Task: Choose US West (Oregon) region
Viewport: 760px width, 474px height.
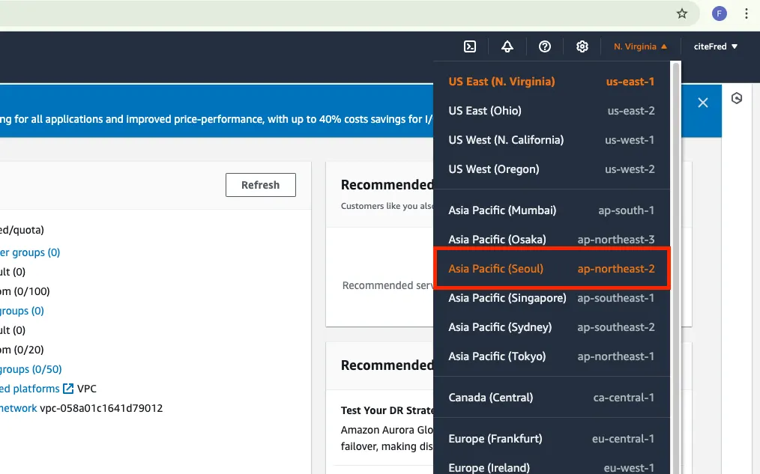Action: click(x=552, y=169)
